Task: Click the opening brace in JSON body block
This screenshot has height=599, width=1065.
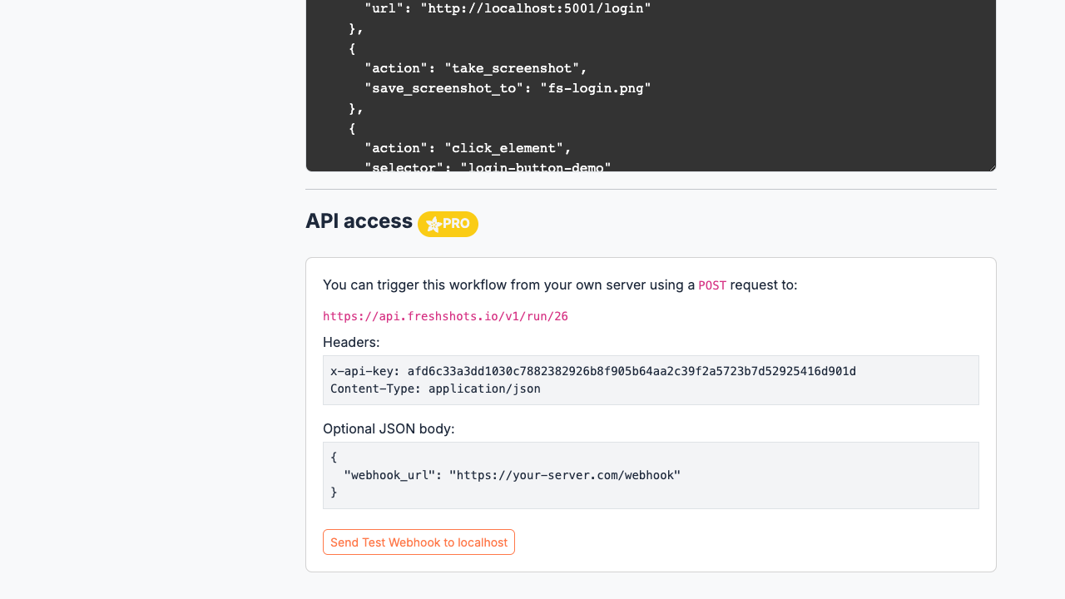Action: coord(334,457)
